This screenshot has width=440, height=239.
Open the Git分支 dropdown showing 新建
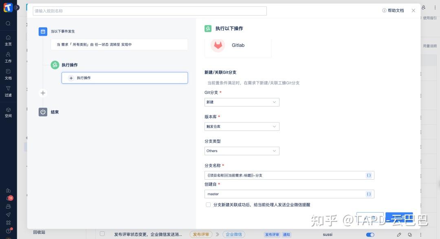[x=242, y=102]
